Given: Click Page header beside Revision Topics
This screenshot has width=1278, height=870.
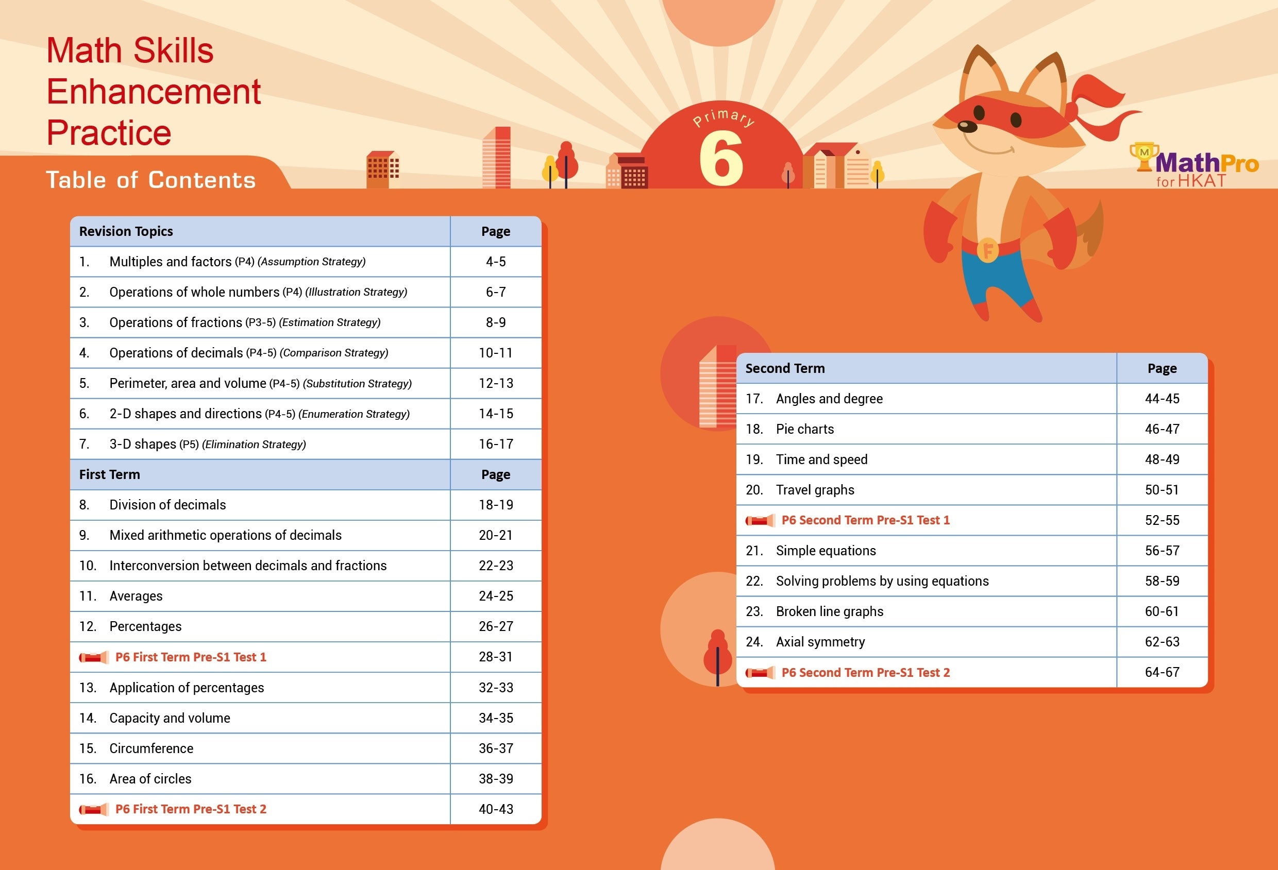Looking at the screenshot, I should (495, 232).
